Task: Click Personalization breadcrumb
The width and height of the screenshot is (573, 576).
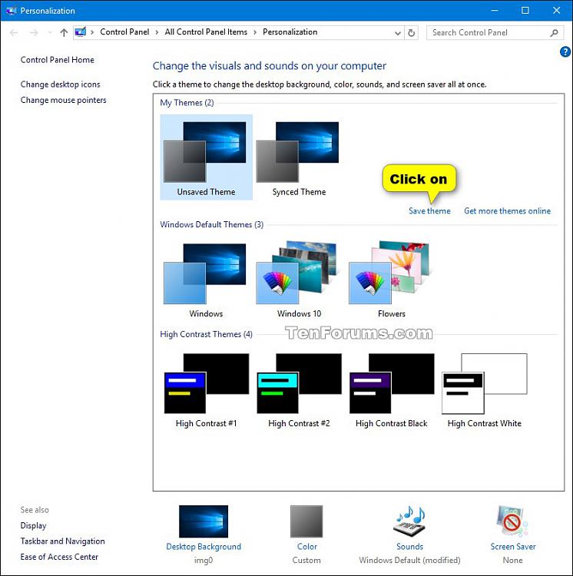Action: [290, 32]
